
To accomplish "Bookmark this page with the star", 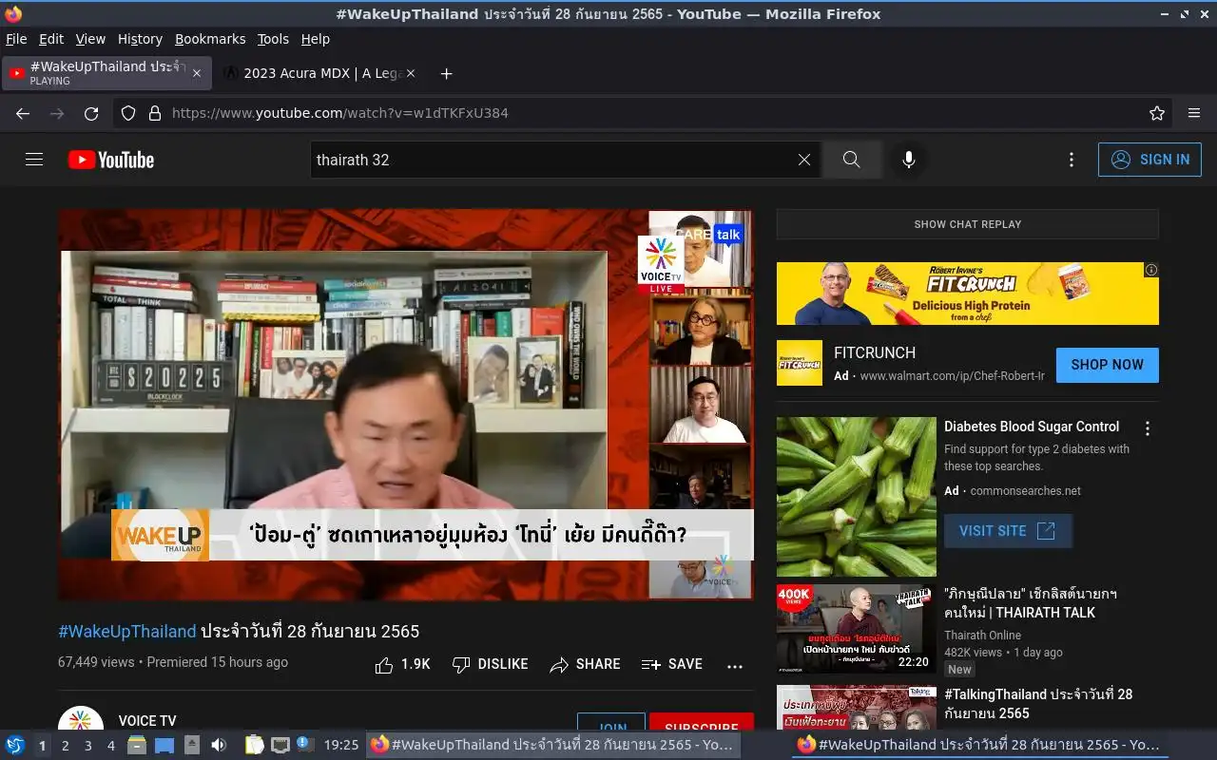I will click(x=1157, y=113).
